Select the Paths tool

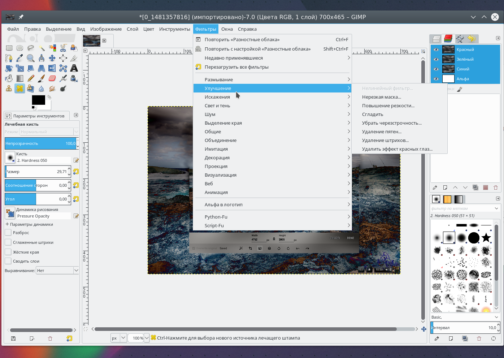(9, 58)
